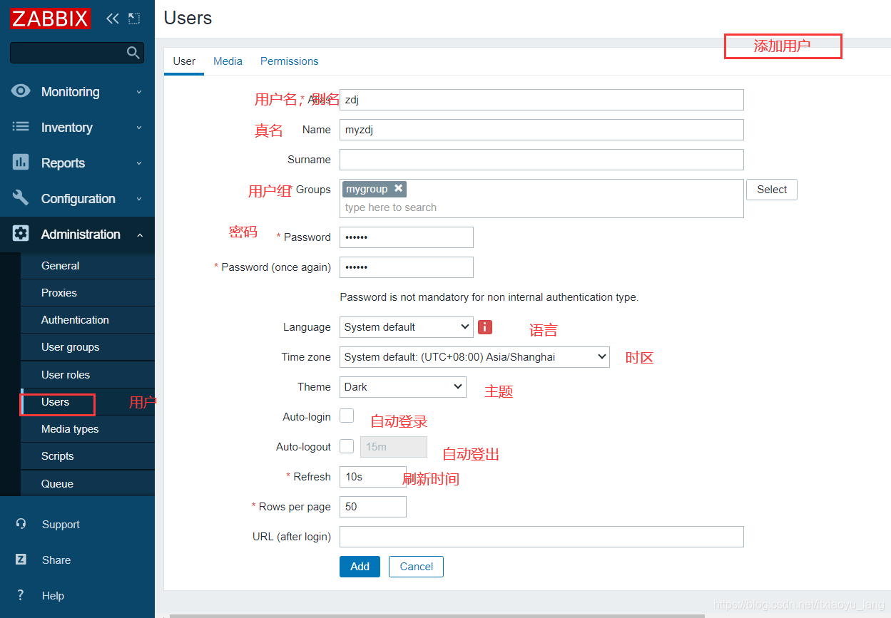Switch to the User tab

pyautogui.click(x=184, y=61)
